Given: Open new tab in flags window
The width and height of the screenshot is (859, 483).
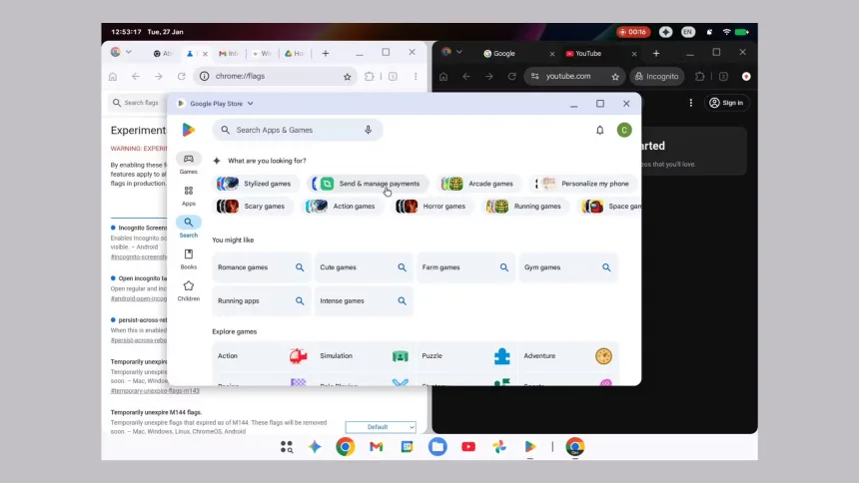Looking at the screenshot, I should pyautogui.click(x=326, y=53).
